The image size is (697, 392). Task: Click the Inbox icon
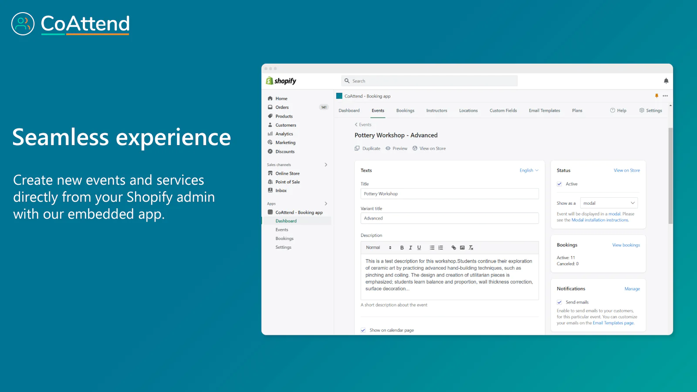pyautogui.click(x=270, y=190)
